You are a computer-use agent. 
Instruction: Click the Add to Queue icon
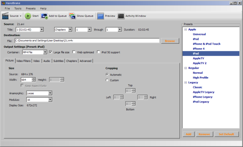click(x=44, y=16)
